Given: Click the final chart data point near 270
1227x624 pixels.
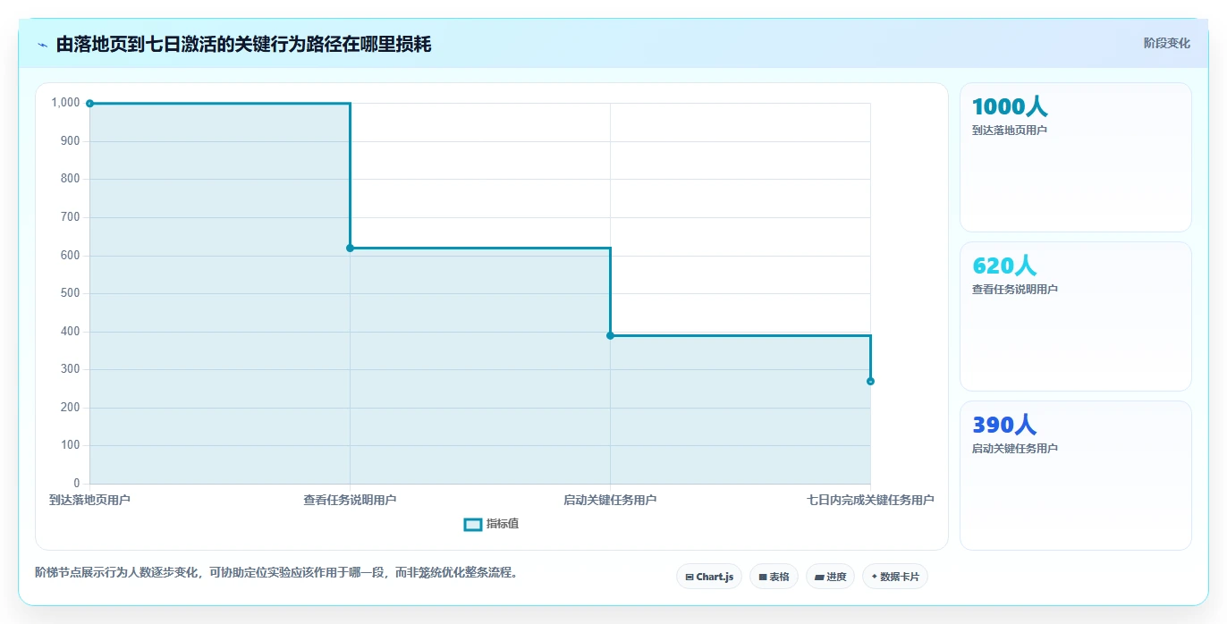Looking at the screenshot, I should [x=870, y=381].
